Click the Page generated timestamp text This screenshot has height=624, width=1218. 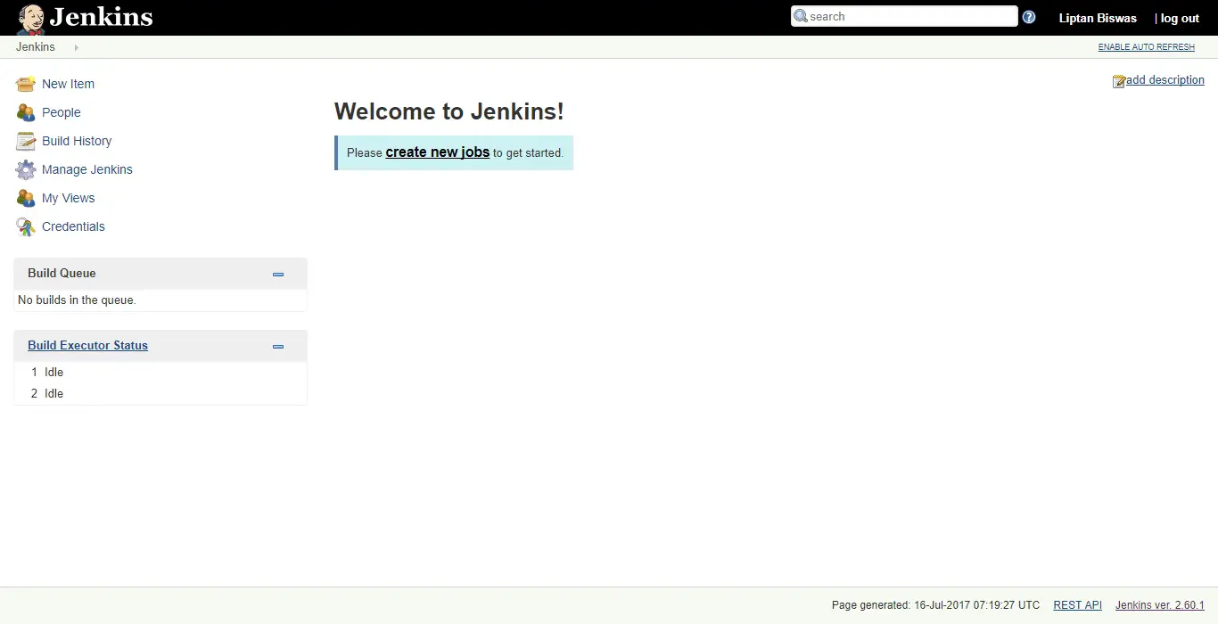[935, 605]
